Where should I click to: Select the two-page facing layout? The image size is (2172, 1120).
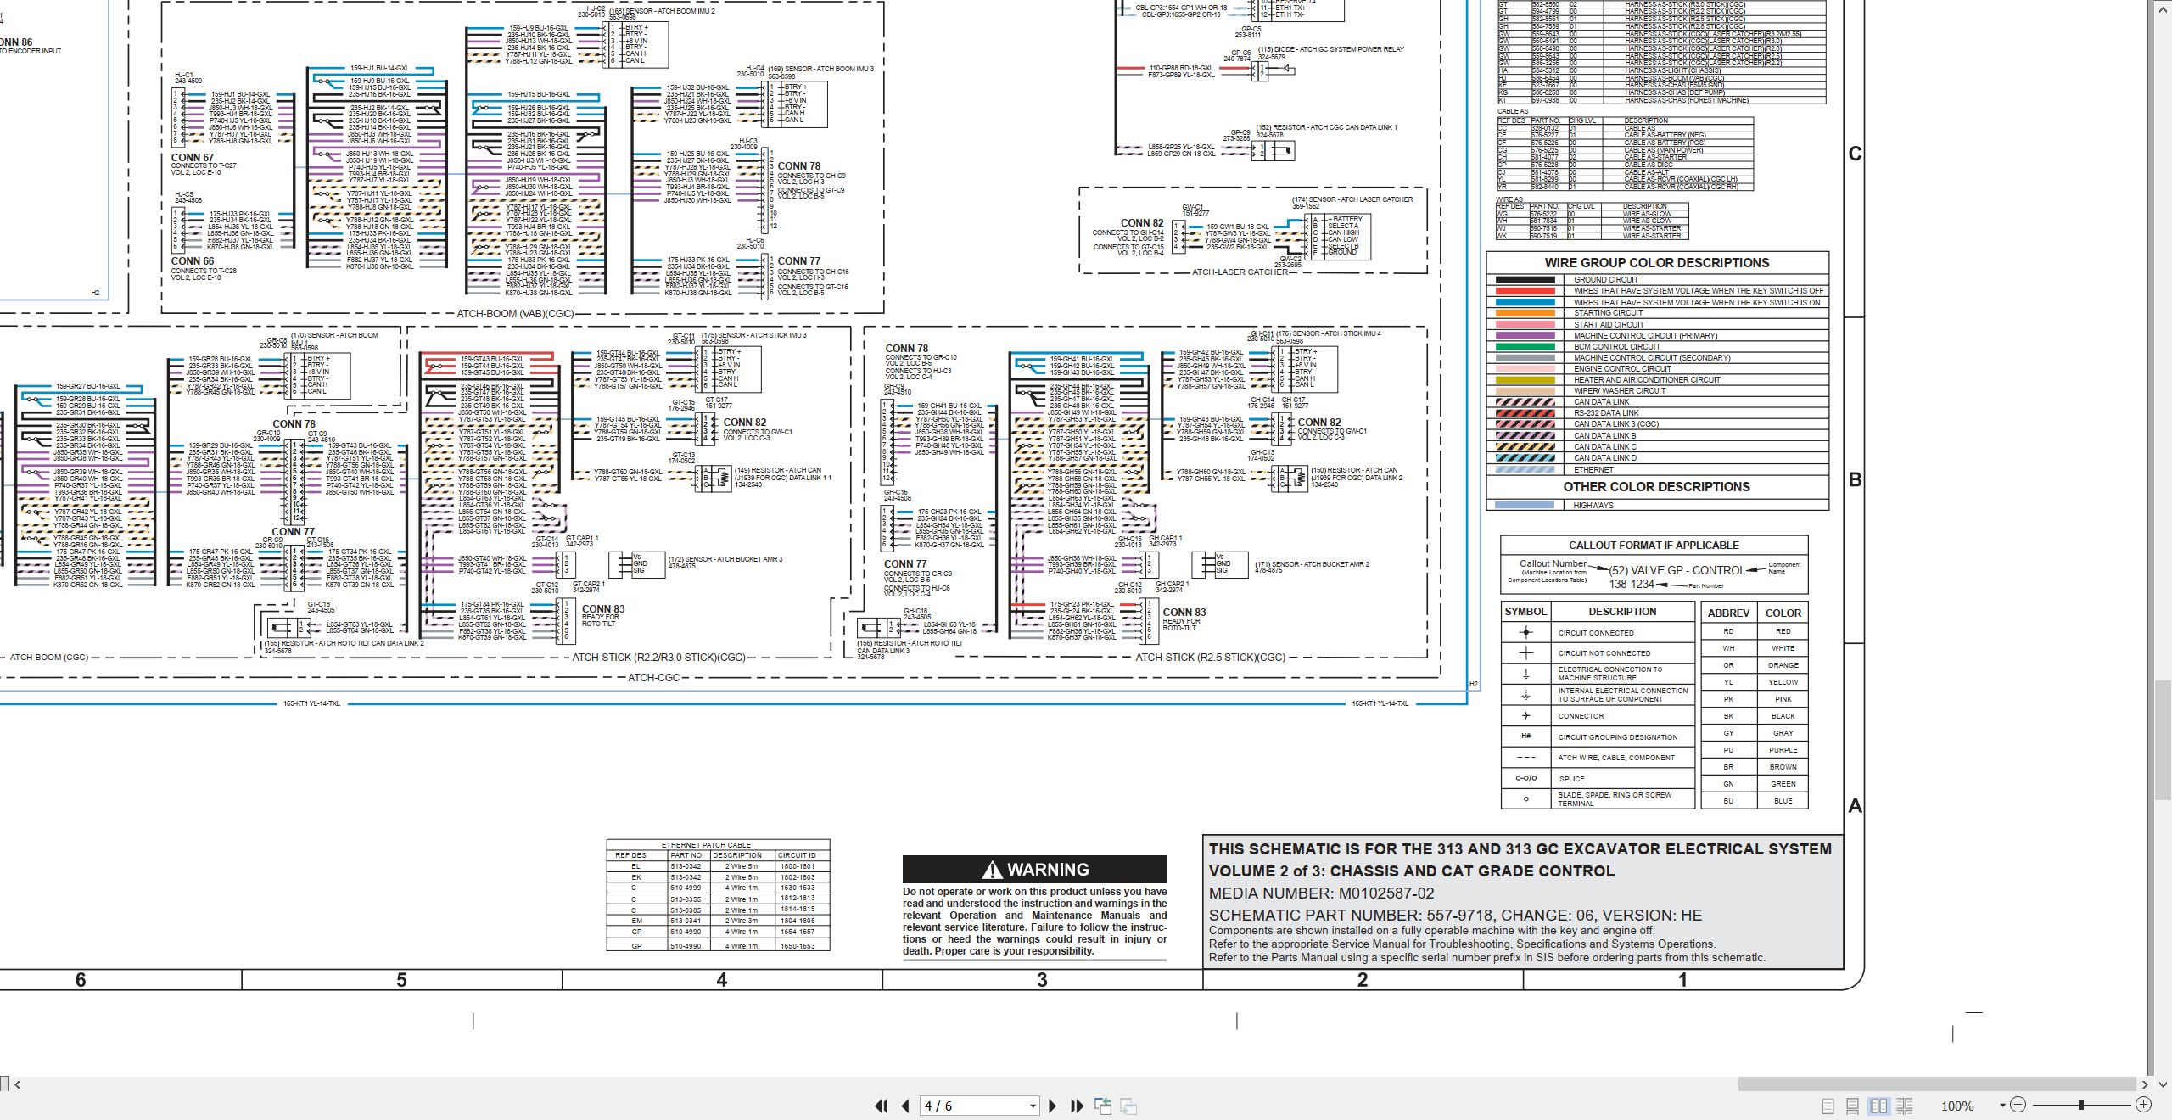1878,1106
